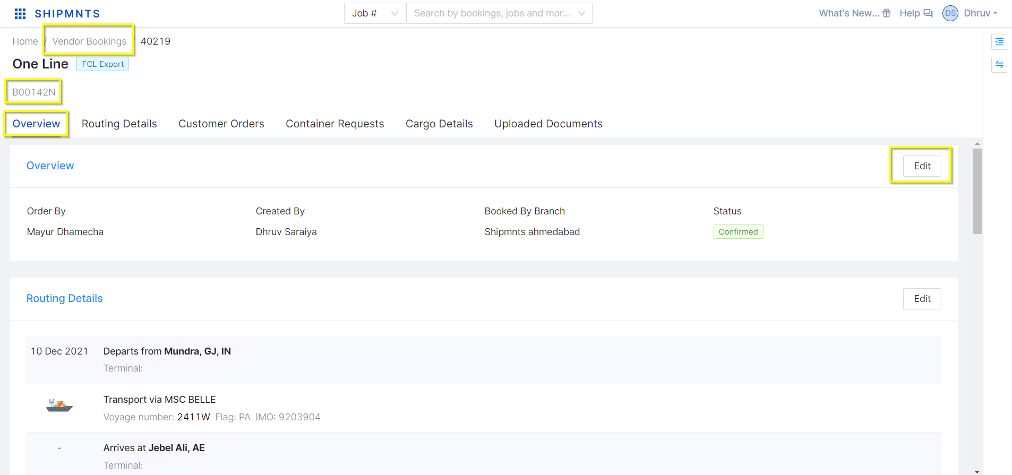Open the Customer Orders tab
This screenshot has height=475, width=1012.
click(x=221, y=124)
